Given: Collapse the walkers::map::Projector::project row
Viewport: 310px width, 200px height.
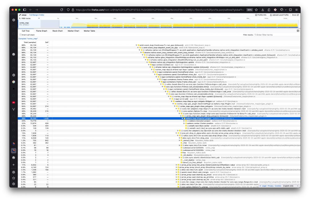Looking at the screenshot, I should [182, 118].
